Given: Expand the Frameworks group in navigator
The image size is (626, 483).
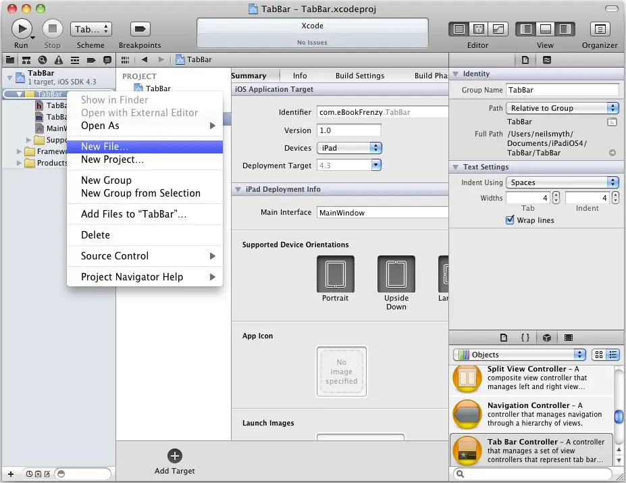Looking at the screenshot, I should click(19, 151).
